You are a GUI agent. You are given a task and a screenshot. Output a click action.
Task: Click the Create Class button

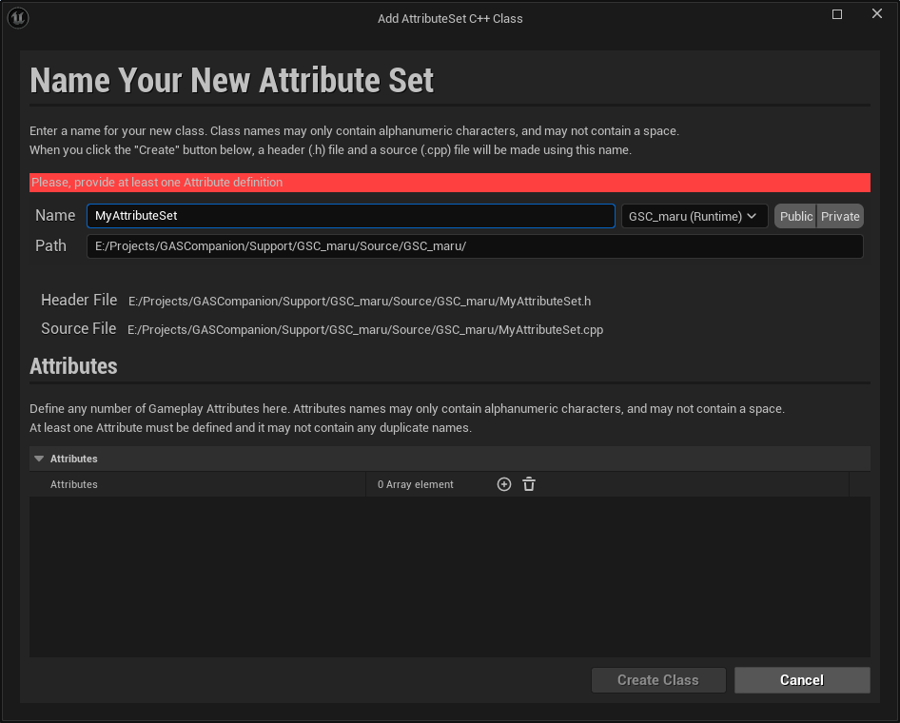pyautogui.click(x=657, y=680)
